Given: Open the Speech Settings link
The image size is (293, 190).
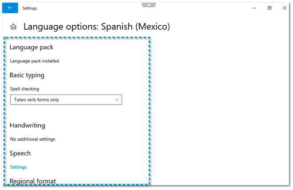Looking at the screenshot, I should 18,167.
